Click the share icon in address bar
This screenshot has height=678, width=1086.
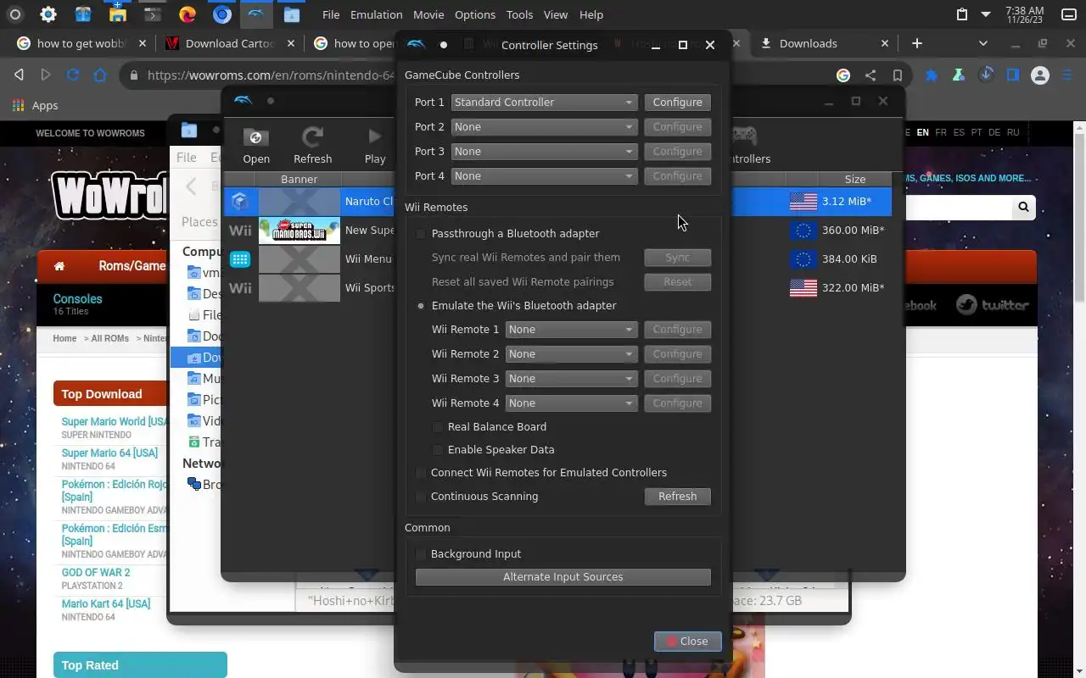click(x=870, y=75)
